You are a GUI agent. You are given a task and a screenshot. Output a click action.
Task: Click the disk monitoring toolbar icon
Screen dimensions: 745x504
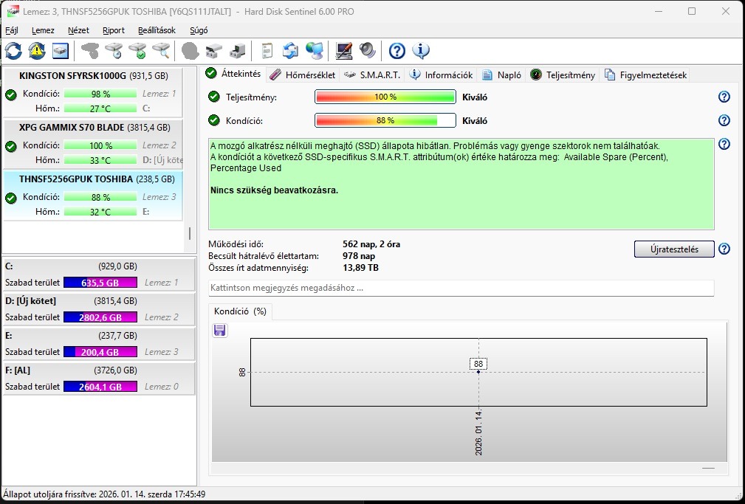click(x=60, y=50)
